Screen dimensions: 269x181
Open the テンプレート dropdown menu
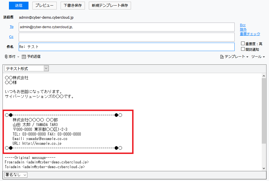(236, 57)
